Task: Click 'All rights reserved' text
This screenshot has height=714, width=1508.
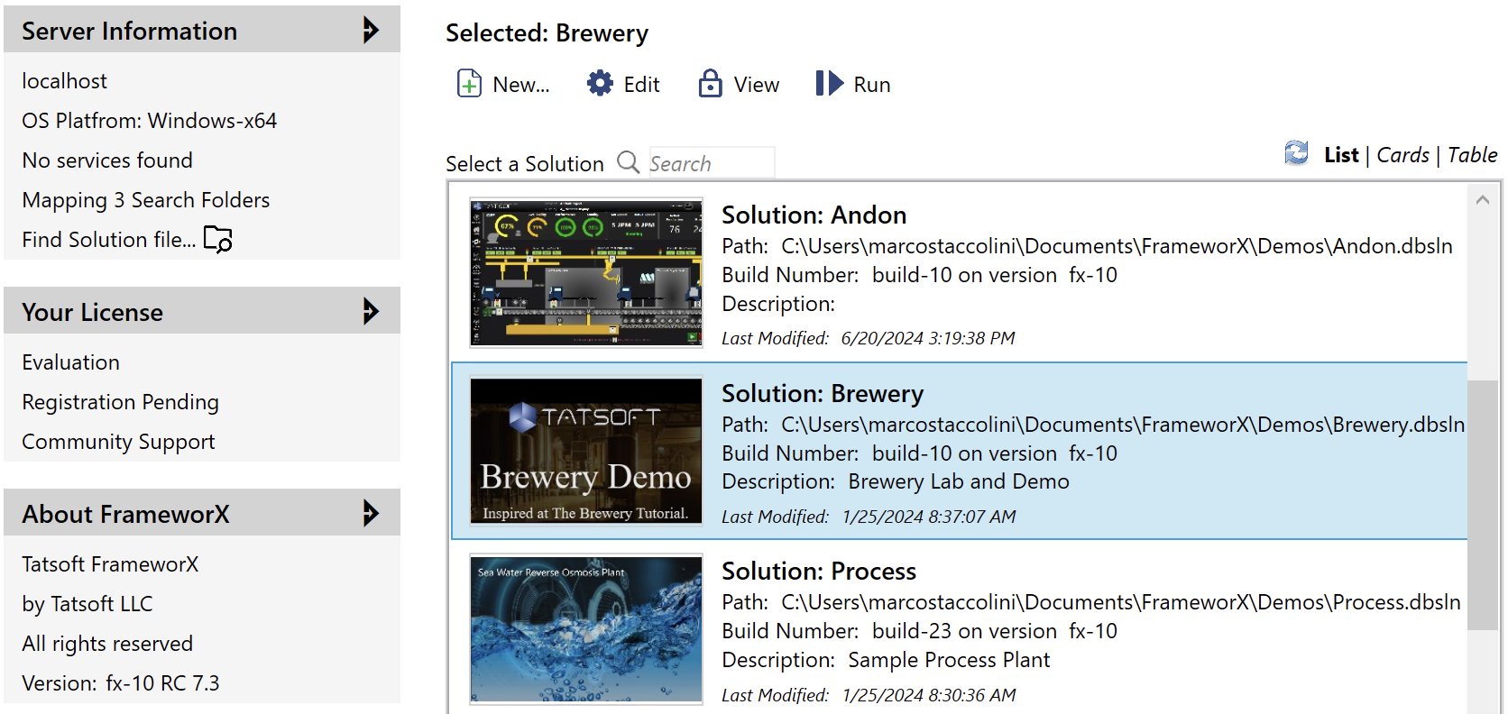Action: 107,644
